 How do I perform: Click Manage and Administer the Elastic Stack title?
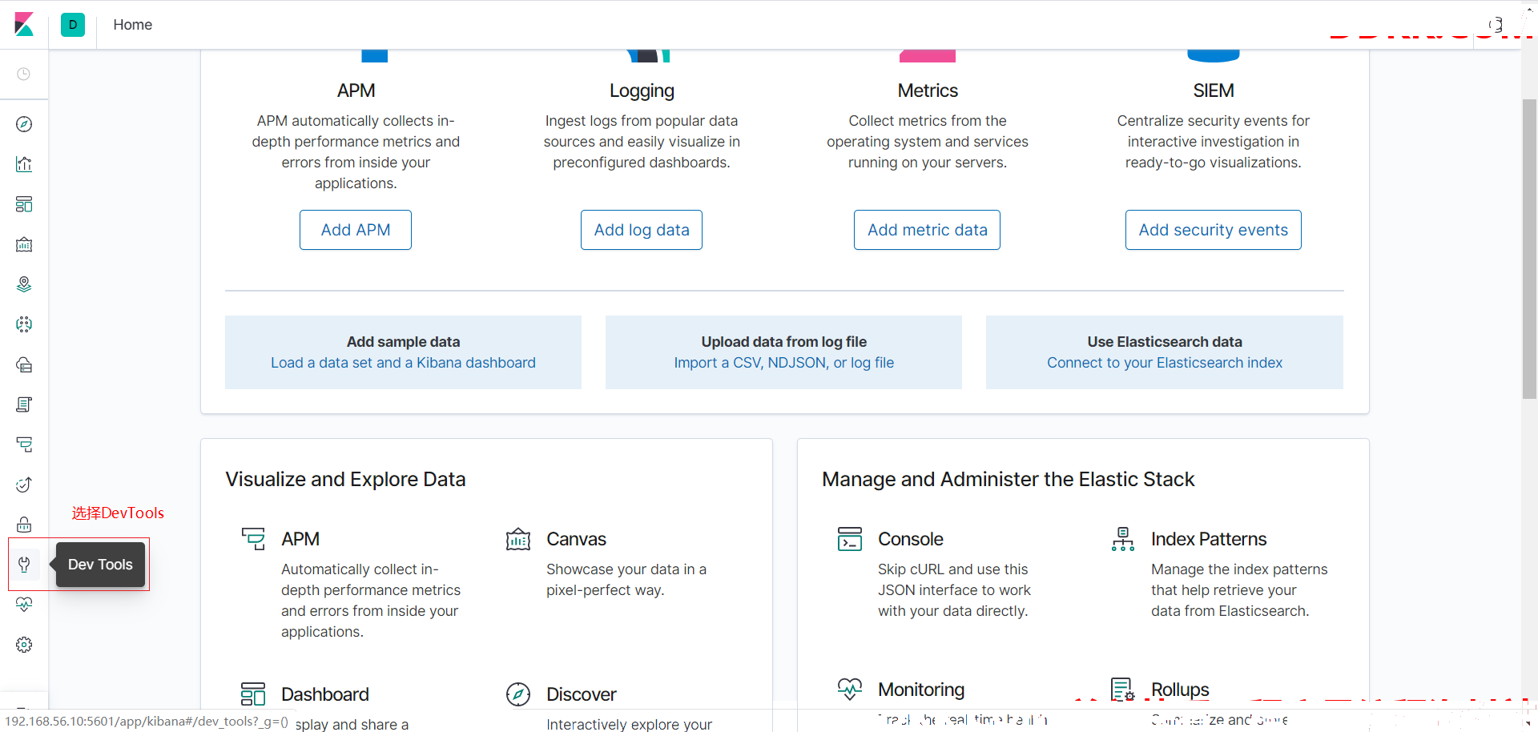pyautogui.click(x=1008, y=479)
